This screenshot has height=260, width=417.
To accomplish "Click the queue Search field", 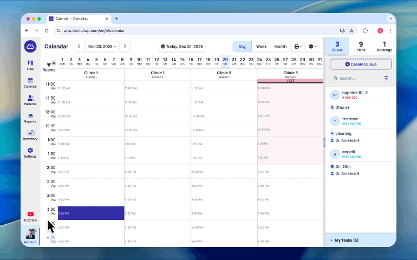I will pos(356,78).
